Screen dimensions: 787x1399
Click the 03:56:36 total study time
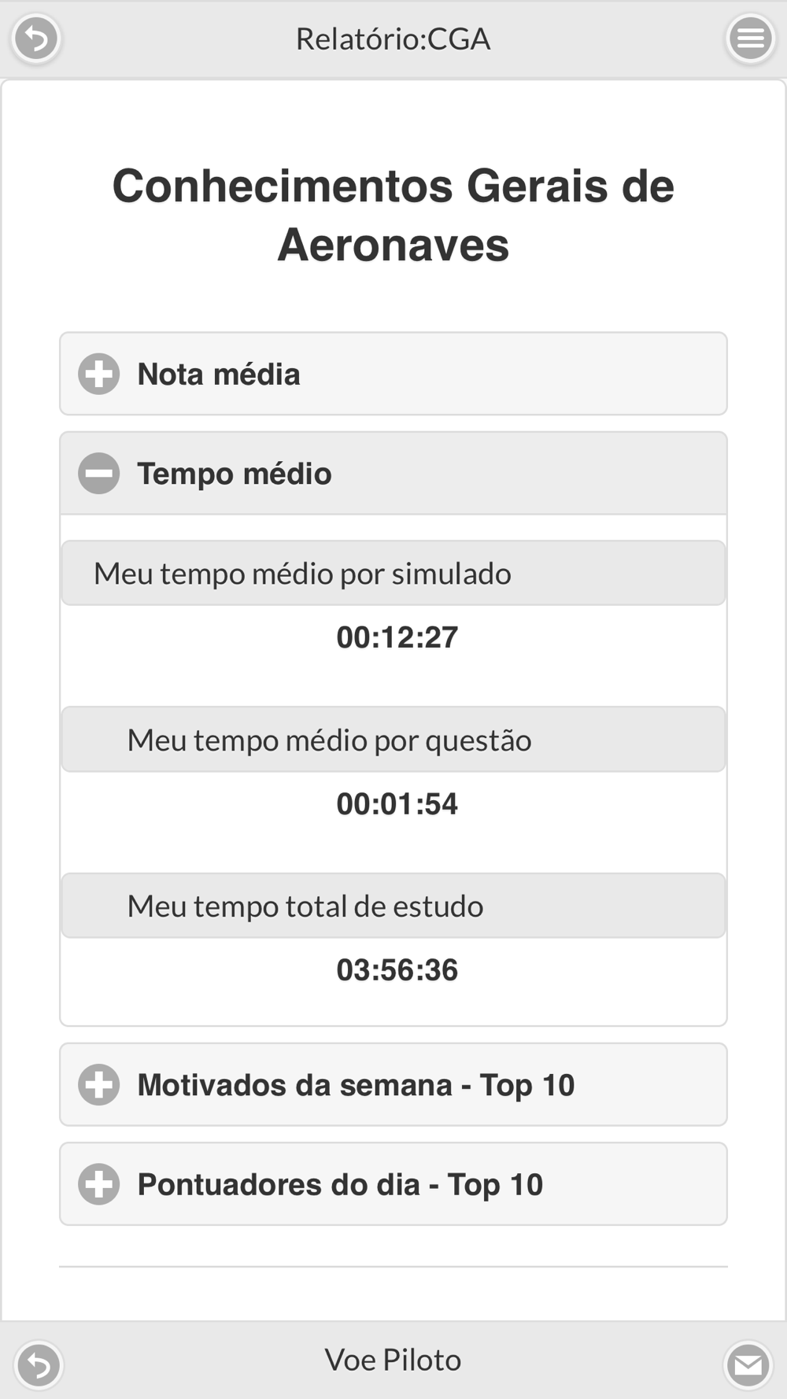pyautogui.click(x=397, y=970)
